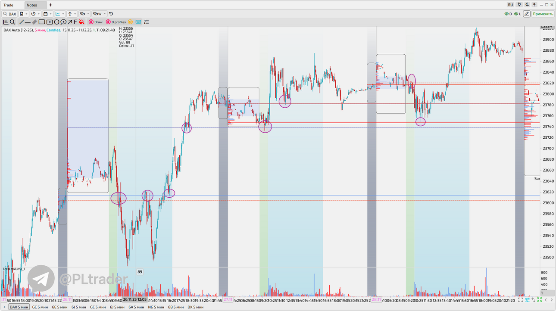The image size is (556, 311).
Task: Select the horizontal line drawing tool
Action: coord(28,22)
